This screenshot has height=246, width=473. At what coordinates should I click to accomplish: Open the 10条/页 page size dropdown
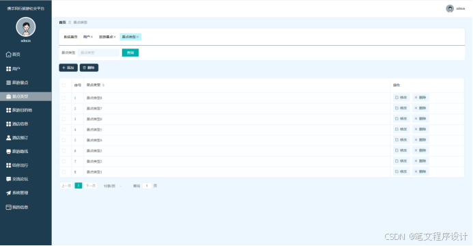click(x=113, y=186)
